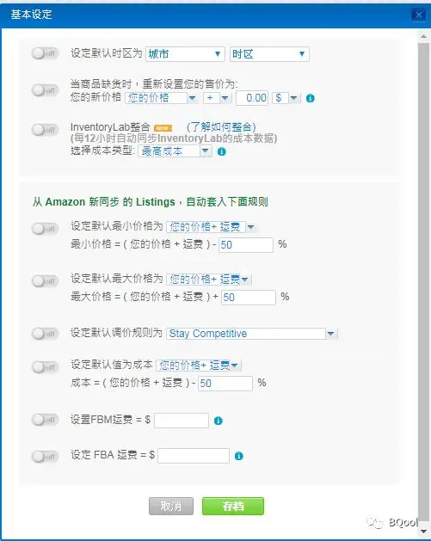Click the gray 取消 cancel button
Viewport: 431px width, 541px height.
[171, 506]
